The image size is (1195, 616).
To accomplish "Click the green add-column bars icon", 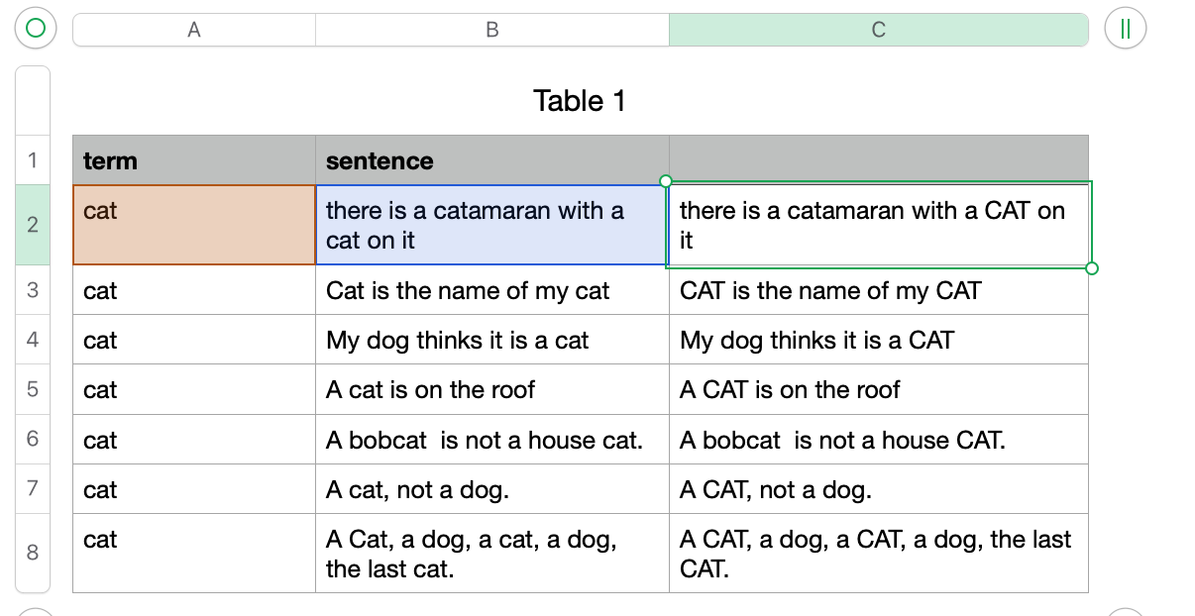I will [x=1126, y=29].
